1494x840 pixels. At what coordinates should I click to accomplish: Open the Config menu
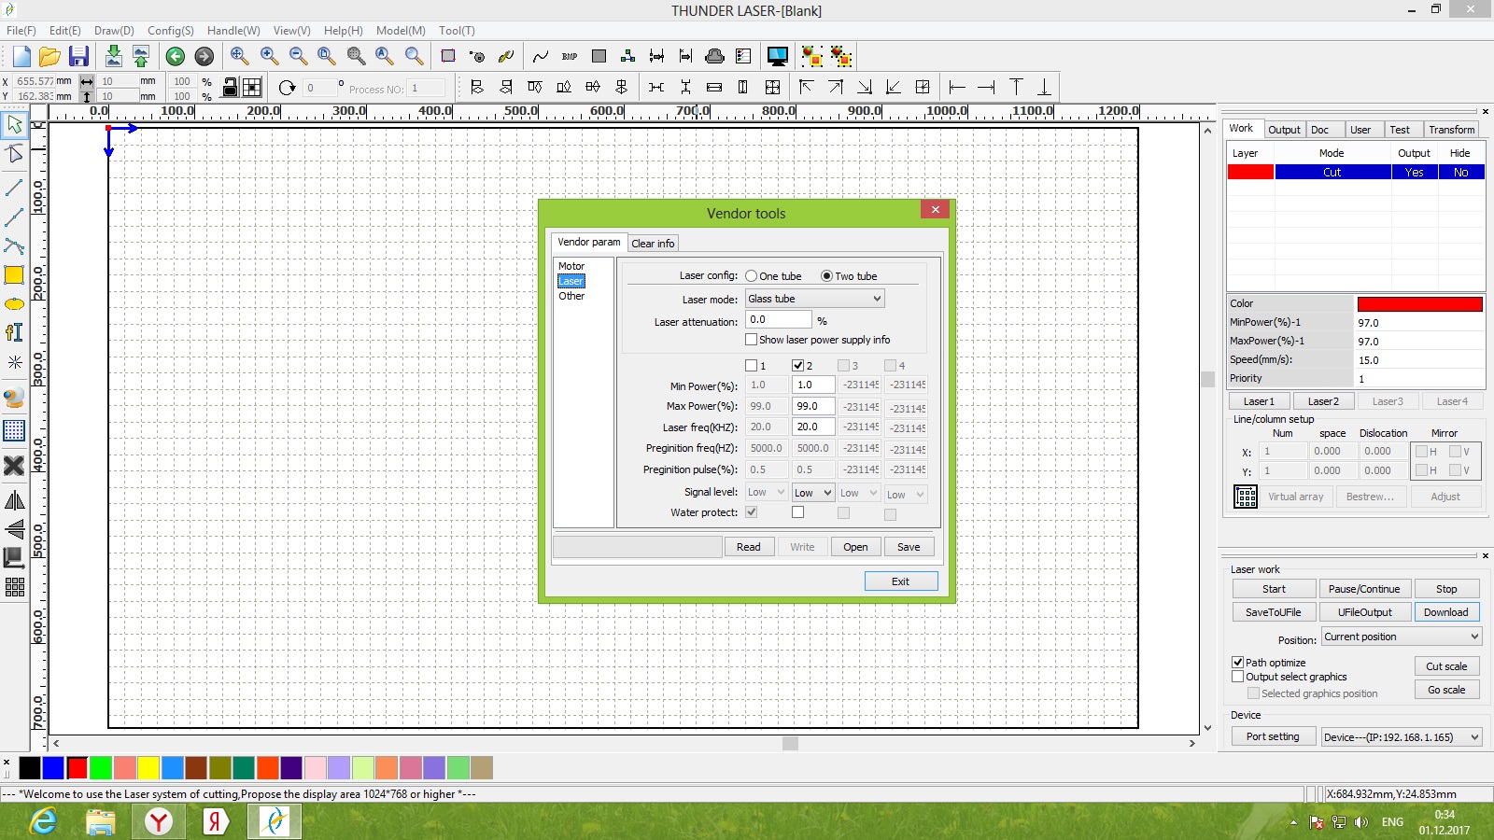(171, 30)
